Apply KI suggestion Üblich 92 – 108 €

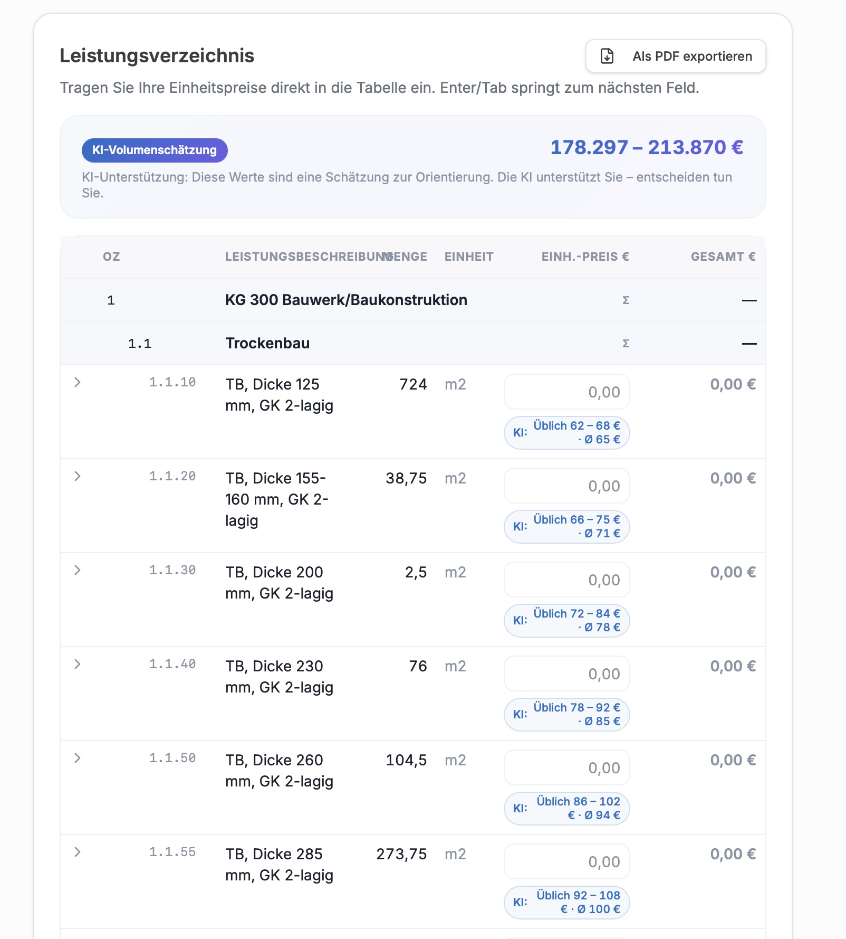click(567, 903)
